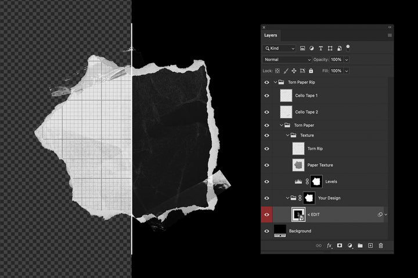Open the Normal blend mode dropdown
Screen dimensions: 418x278
287,60
